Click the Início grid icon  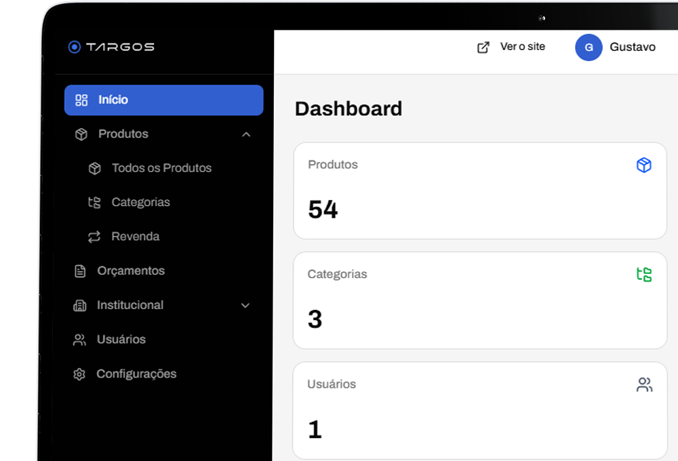coord(81,100)
